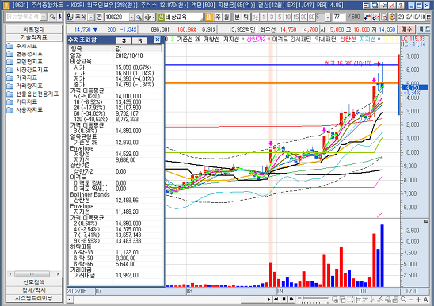Select the daily 일 chart period

click(x=209, y=17)
